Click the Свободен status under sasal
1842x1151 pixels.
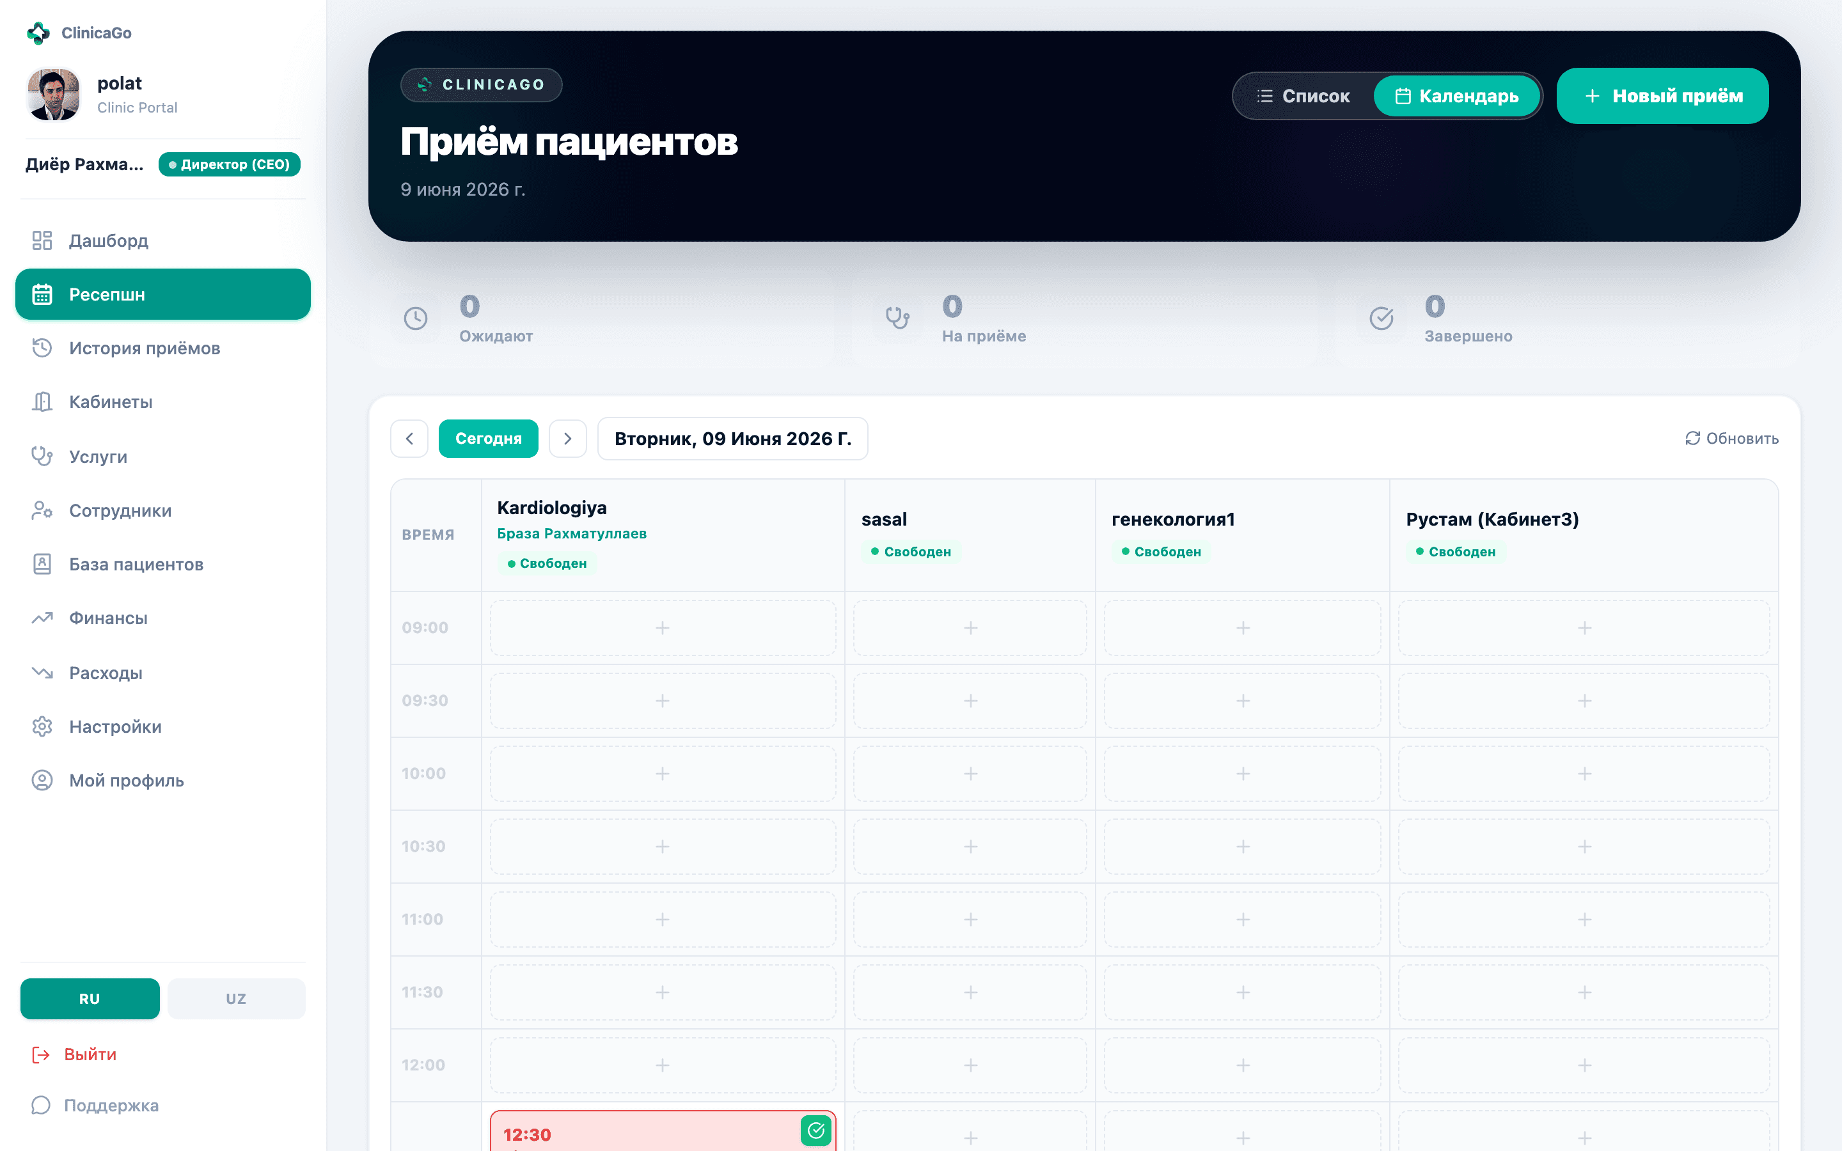tap(911, 551)
